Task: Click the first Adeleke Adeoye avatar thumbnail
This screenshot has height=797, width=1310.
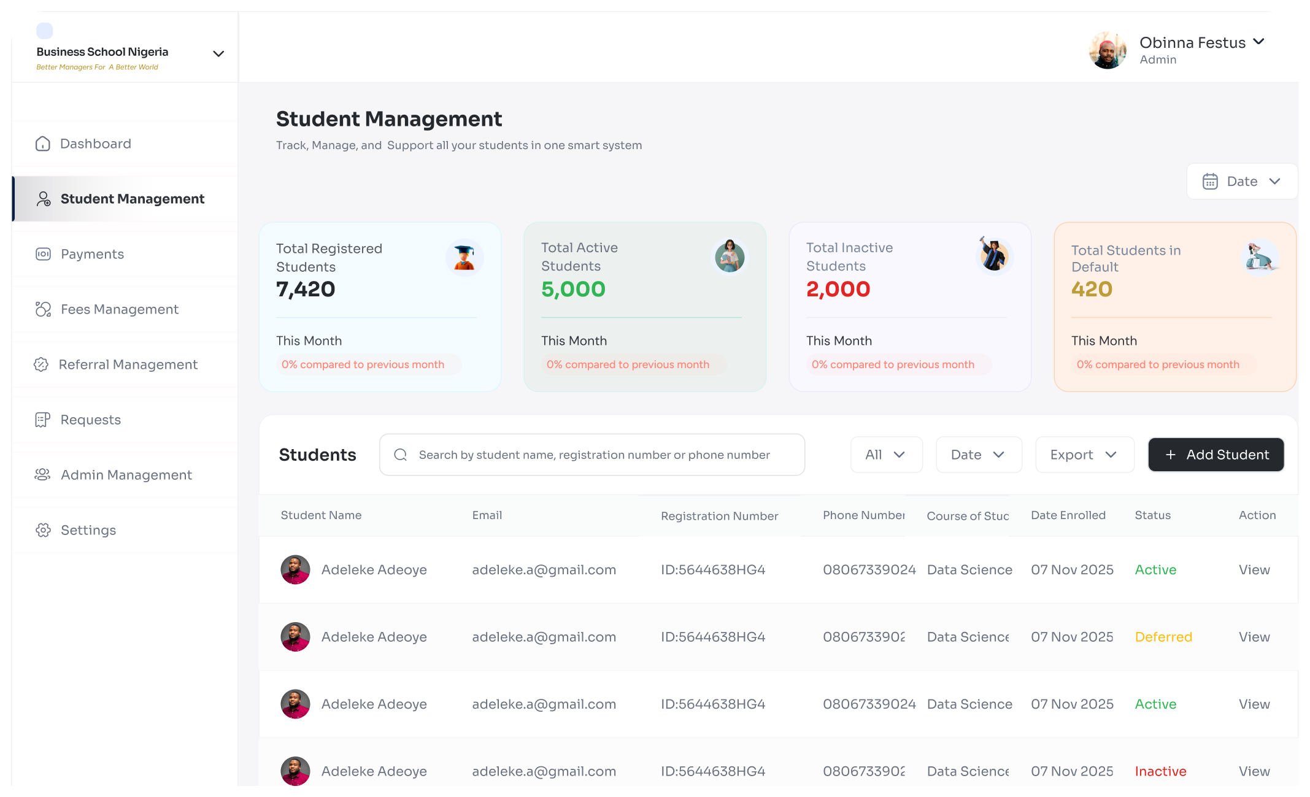Action: point(295,570)
